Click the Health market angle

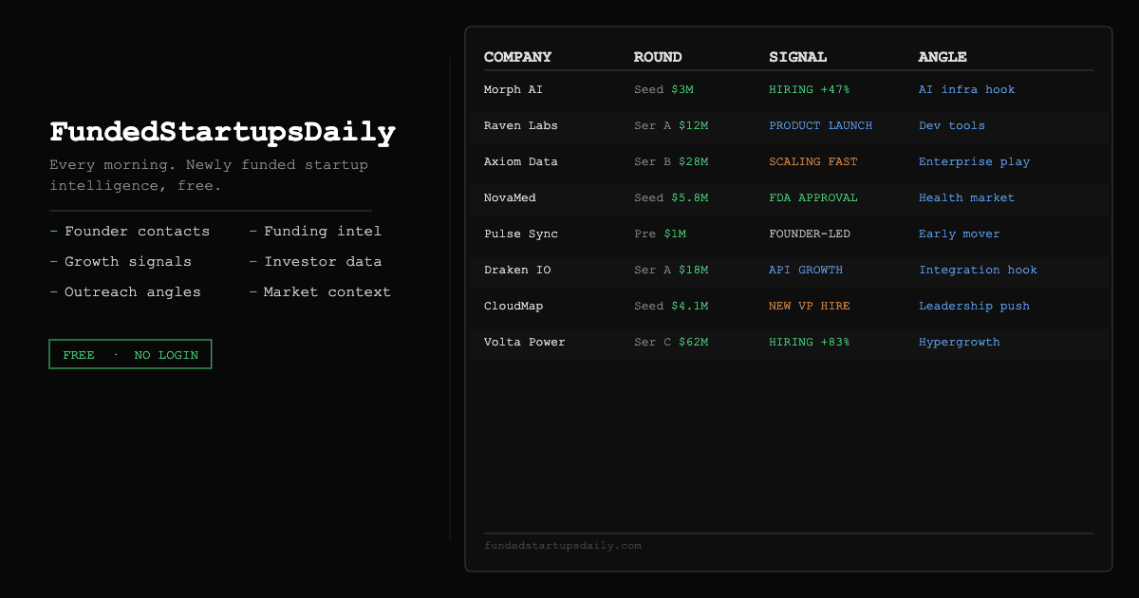tap(967, 197)
